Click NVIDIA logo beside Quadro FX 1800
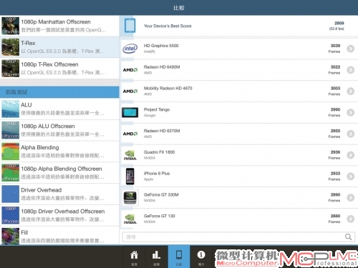 click(130, 155)
